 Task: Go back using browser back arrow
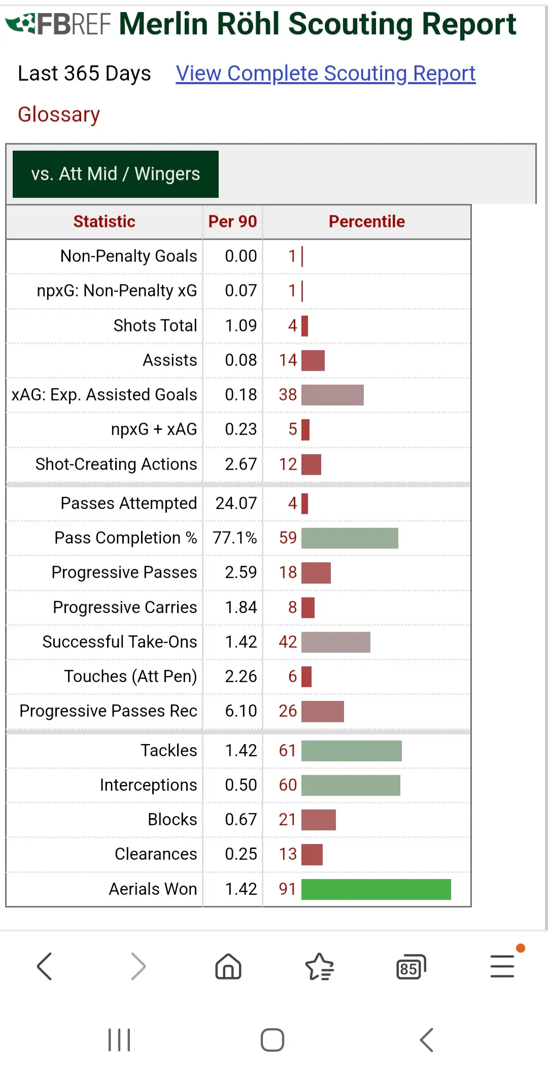(x=45, y=966)
